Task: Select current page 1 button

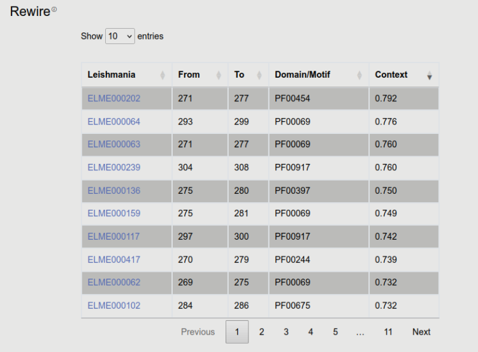Action: tap(237, 332)
